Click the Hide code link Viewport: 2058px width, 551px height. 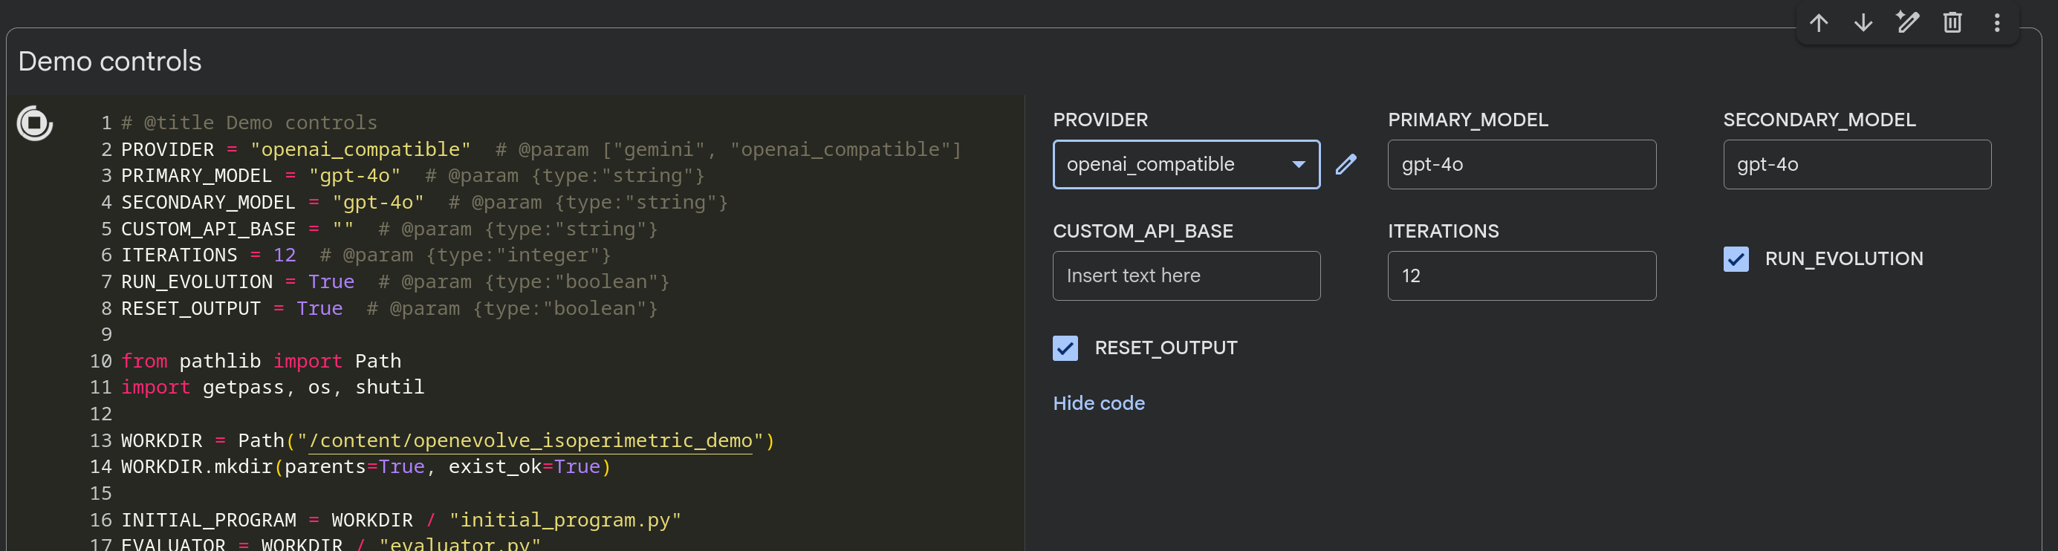point(1099,403)
